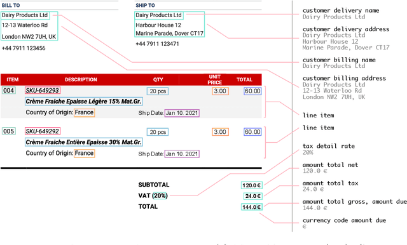
Task: Click line total 60.00 in row 005
Action: (252, 132)
